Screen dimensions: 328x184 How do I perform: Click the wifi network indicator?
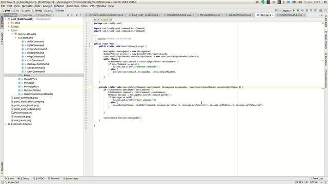coord(274,2)
